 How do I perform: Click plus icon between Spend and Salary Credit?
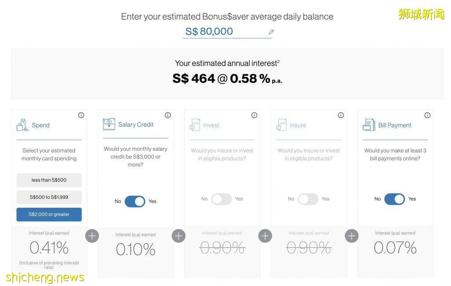(92, 236)
